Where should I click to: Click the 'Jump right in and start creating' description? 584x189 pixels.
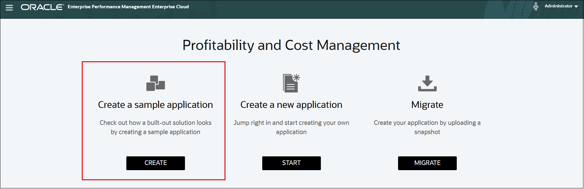tap(291, 127)
